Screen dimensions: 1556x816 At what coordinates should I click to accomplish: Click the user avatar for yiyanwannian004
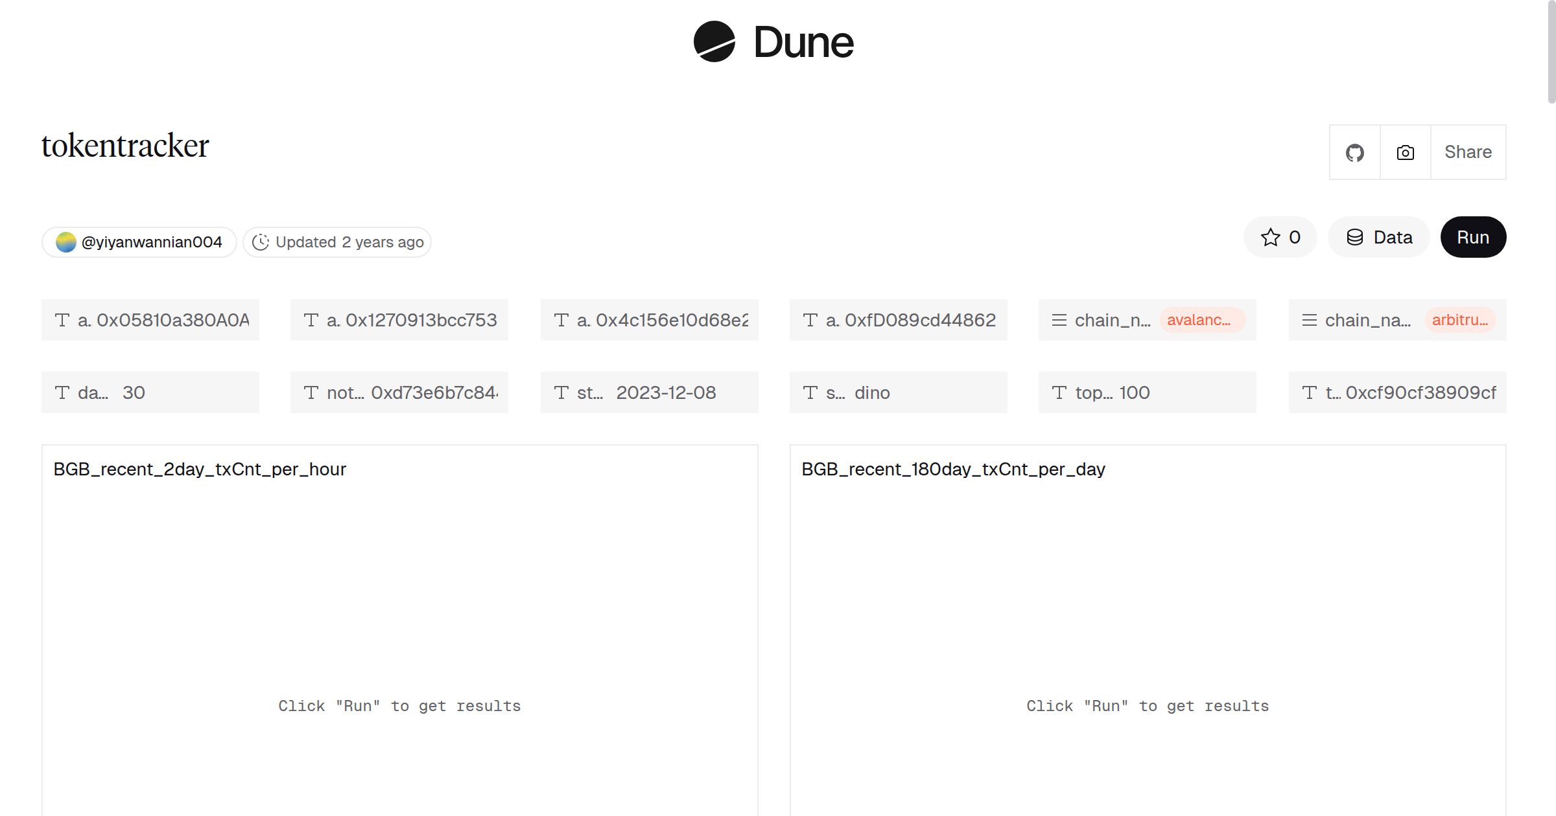point(66,242)
